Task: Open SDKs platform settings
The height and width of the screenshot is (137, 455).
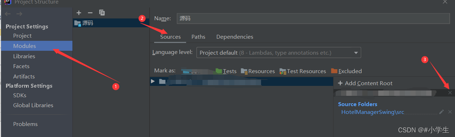Action: [x=20, y=95]
